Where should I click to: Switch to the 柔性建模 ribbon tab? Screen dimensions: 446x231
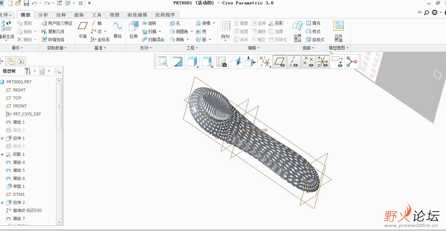tap(137, 15)
